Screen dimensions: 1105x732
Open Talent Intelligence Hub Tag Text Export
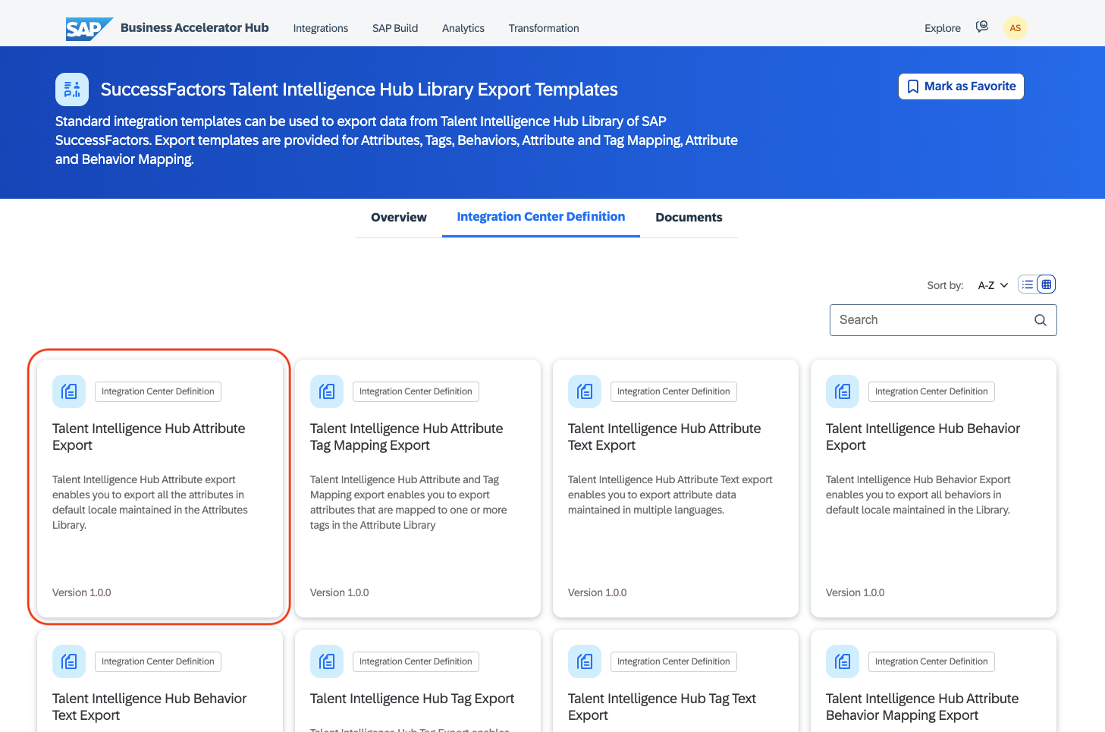[x=662, y=707]
